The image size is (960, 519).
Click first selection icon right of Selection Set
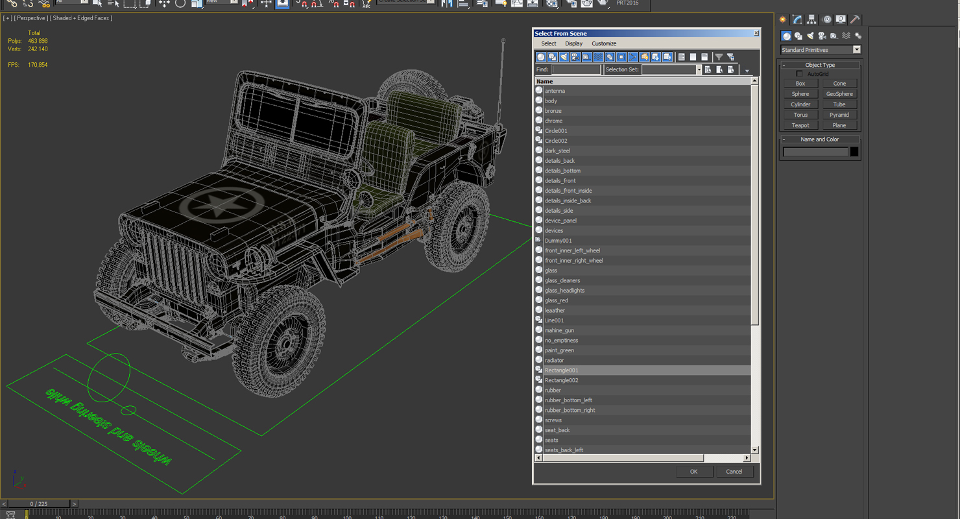coord(708,69)
